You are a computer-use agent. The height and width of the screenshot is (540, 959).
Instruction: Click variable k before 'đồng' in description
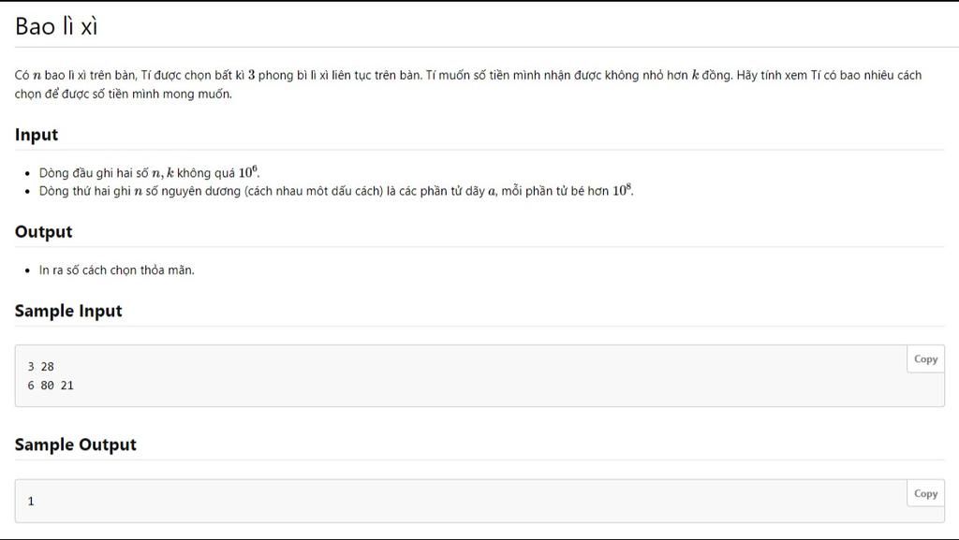tap(695, 75)
